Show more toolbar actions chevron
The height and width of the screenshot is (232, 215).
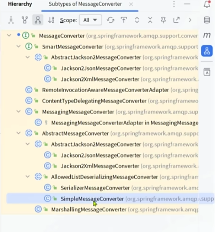tap(190, 20)
